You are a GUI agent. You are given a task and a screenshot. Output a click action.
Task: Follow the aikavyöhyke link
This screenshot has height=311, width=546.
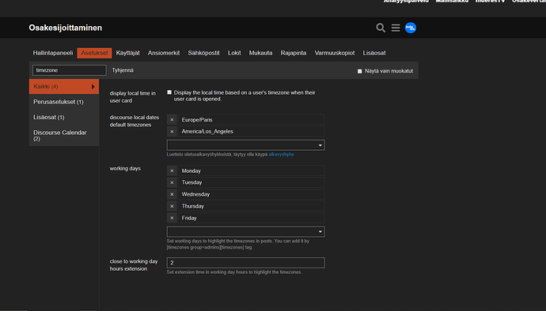pyautogui.click(x=281, y=155)
